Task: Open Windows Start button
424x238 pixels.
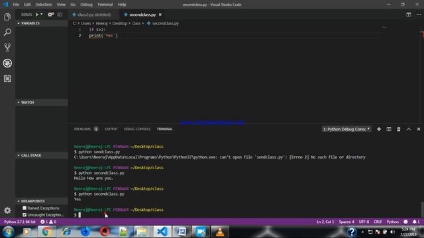Action: [x=8, y=231]
